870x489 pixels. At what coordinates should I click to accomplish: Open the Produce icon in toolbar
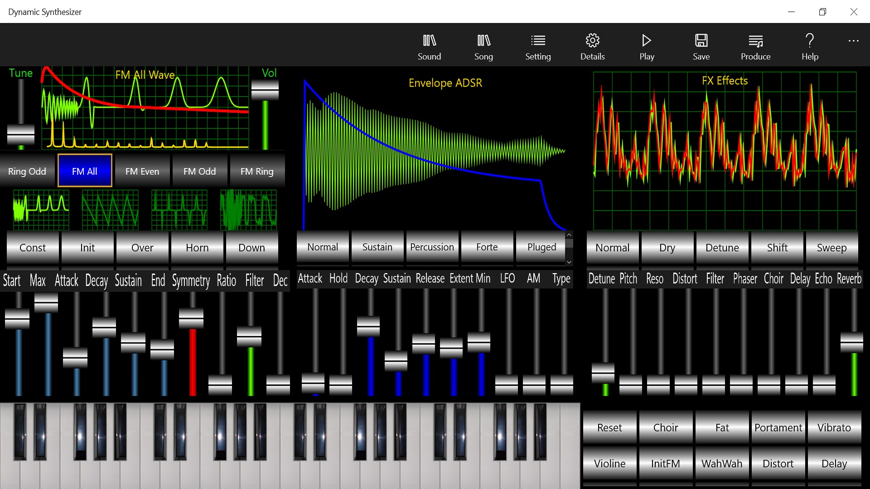coord(755,41)
